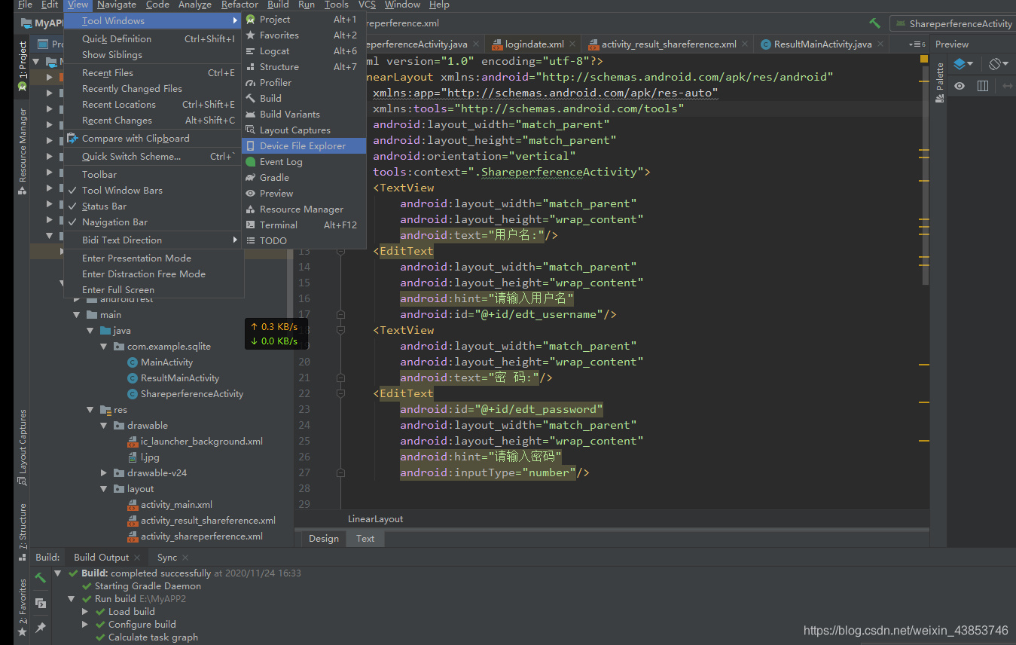Collapse the java folder in project tree
Image resolution: width=1016 pixels, height=645 pixels.
coord(90,331)
